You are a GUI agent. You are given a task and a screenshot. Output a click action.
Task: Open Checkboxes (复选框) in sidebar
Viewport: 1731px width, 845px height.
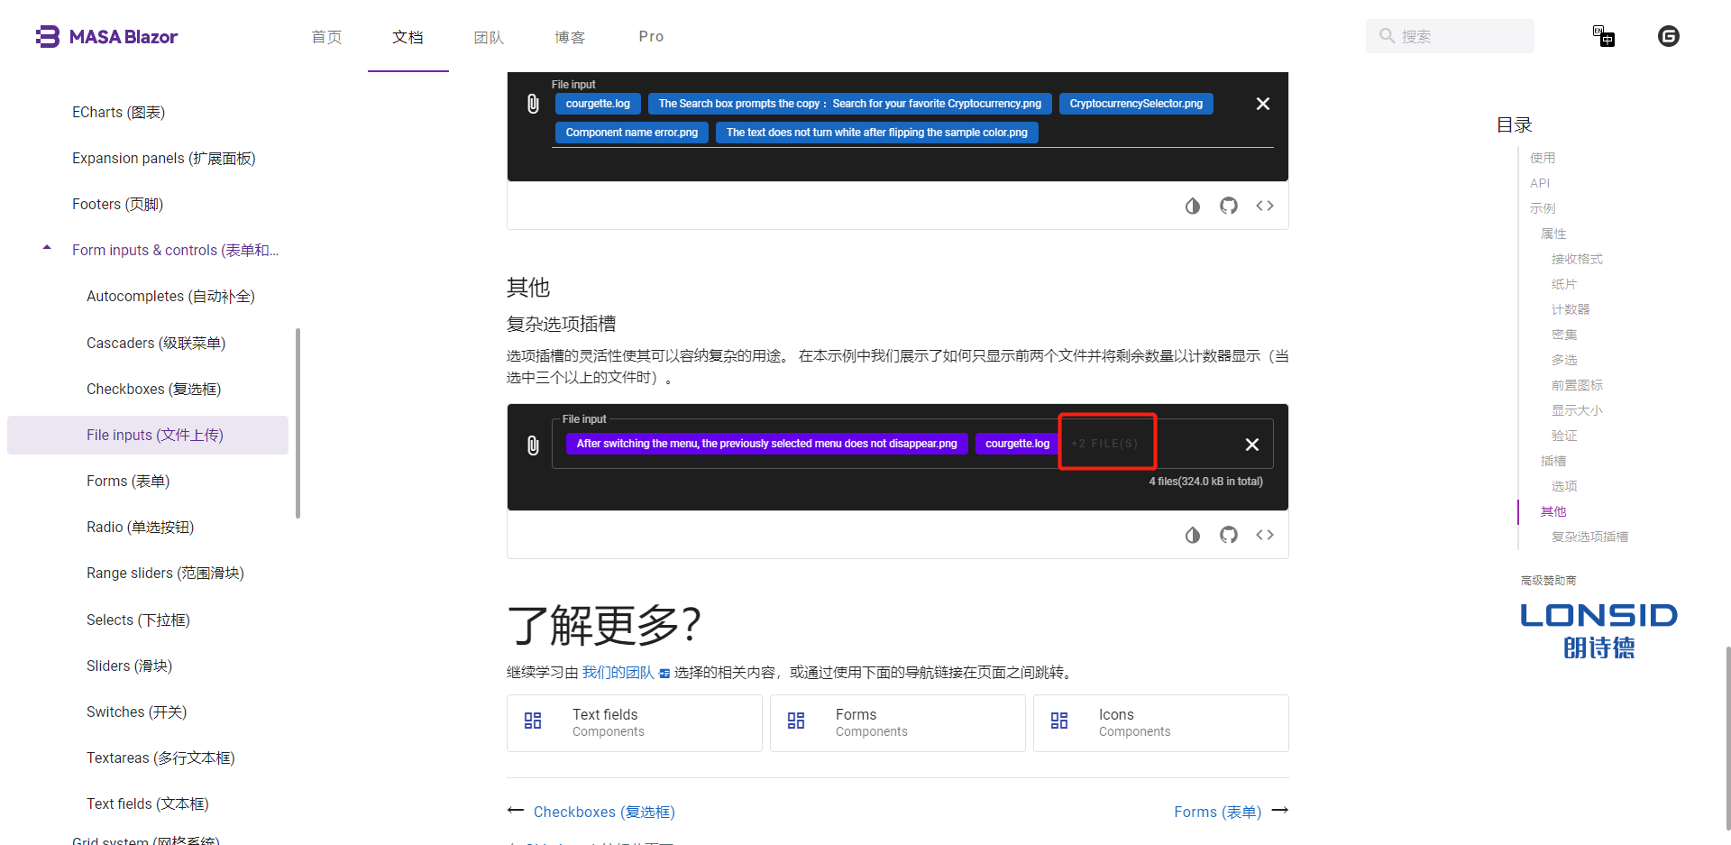pyautogui.click(x=153, y=390)
